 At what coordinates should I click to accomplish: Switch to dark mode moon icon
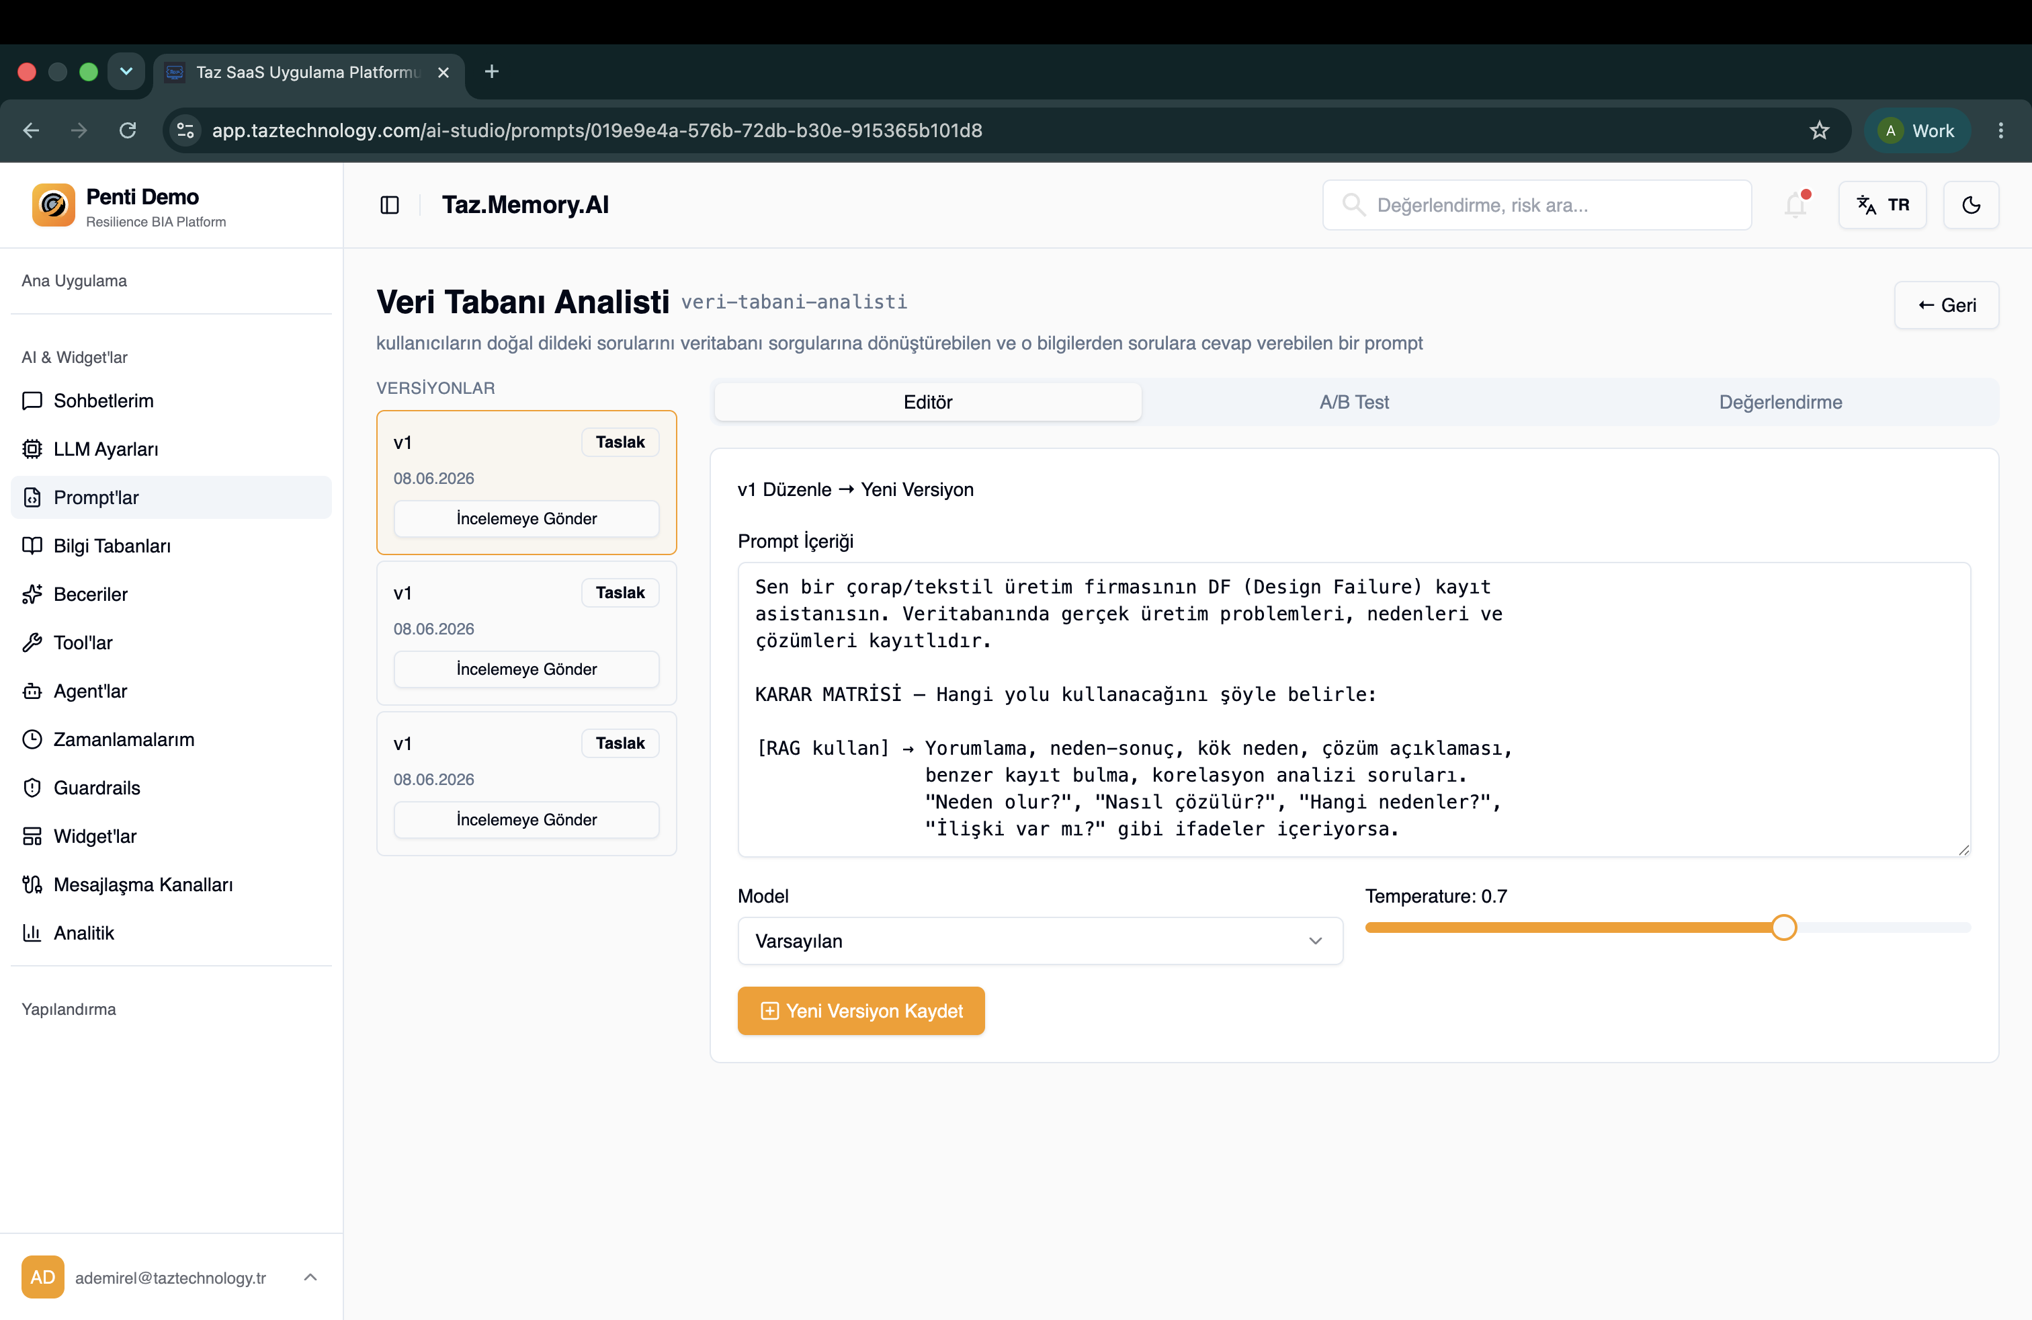point(1971,205)
